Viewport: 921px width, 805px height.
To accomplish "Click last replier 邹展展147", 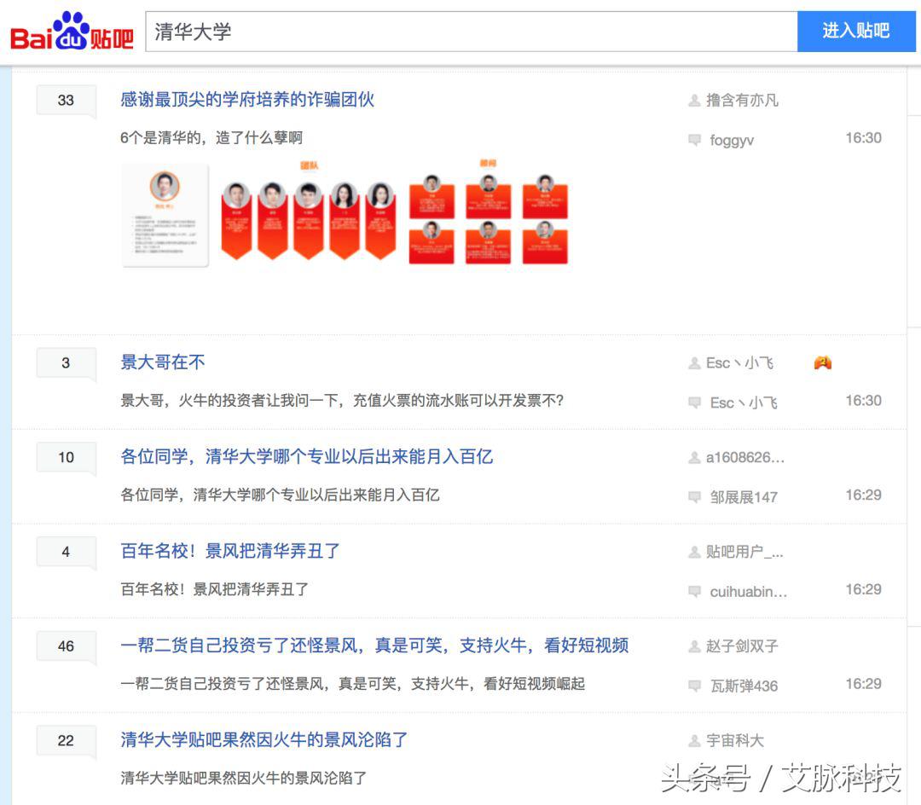I will point(744,497).
